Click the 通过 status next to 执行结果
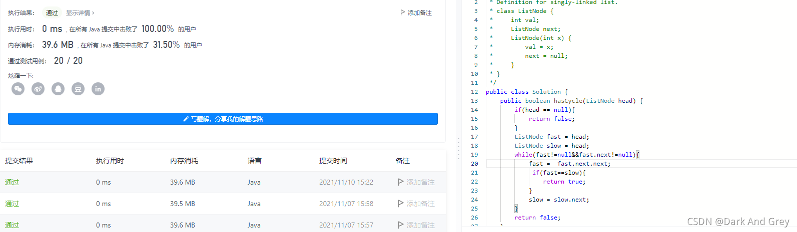 (52, 12)
